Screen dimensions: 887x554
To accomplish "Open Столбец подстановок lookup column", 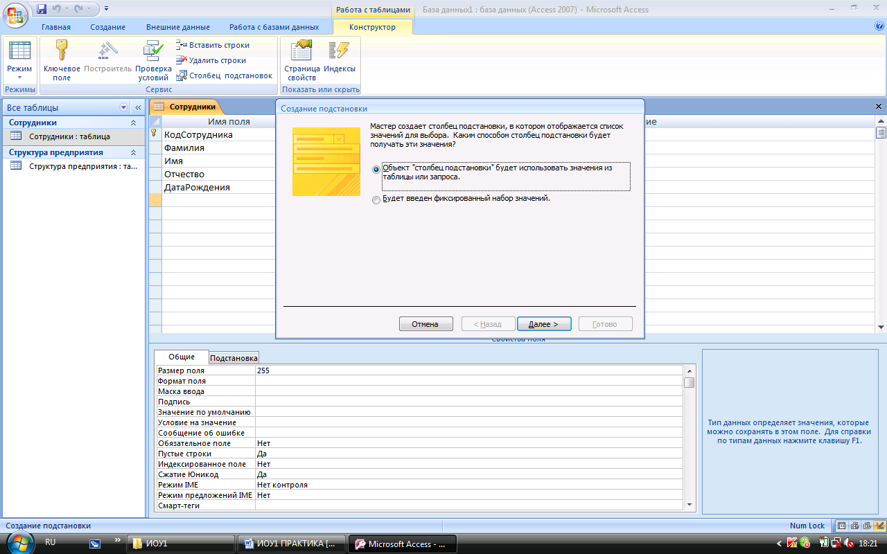I will click(x=225, y=75).
